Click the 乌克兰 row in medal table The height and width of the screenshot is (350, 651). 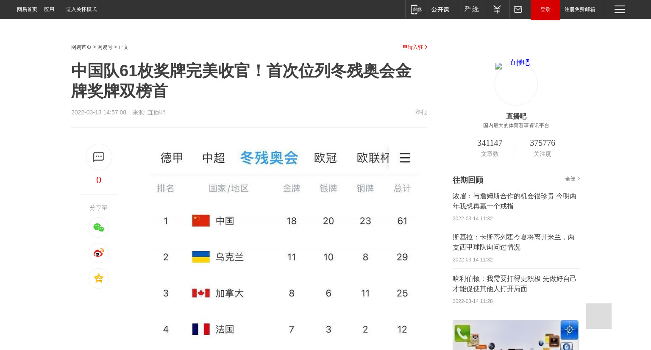coord(285,257)
